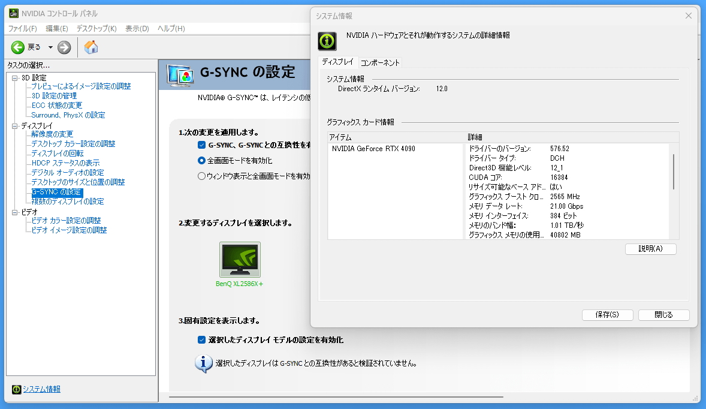Click the driver version value 576.52

(x=560, y=149)
